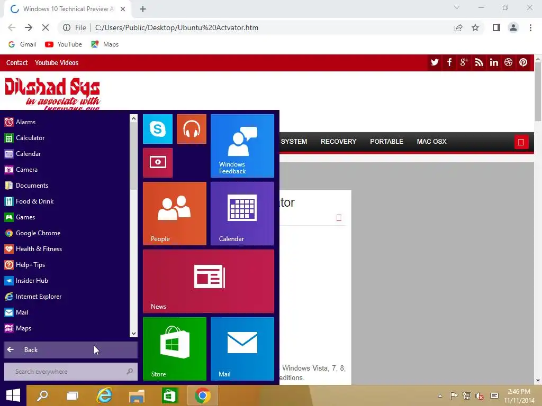Open the PORTABLE menu item

pyautogui.click(x=386, y=142)
